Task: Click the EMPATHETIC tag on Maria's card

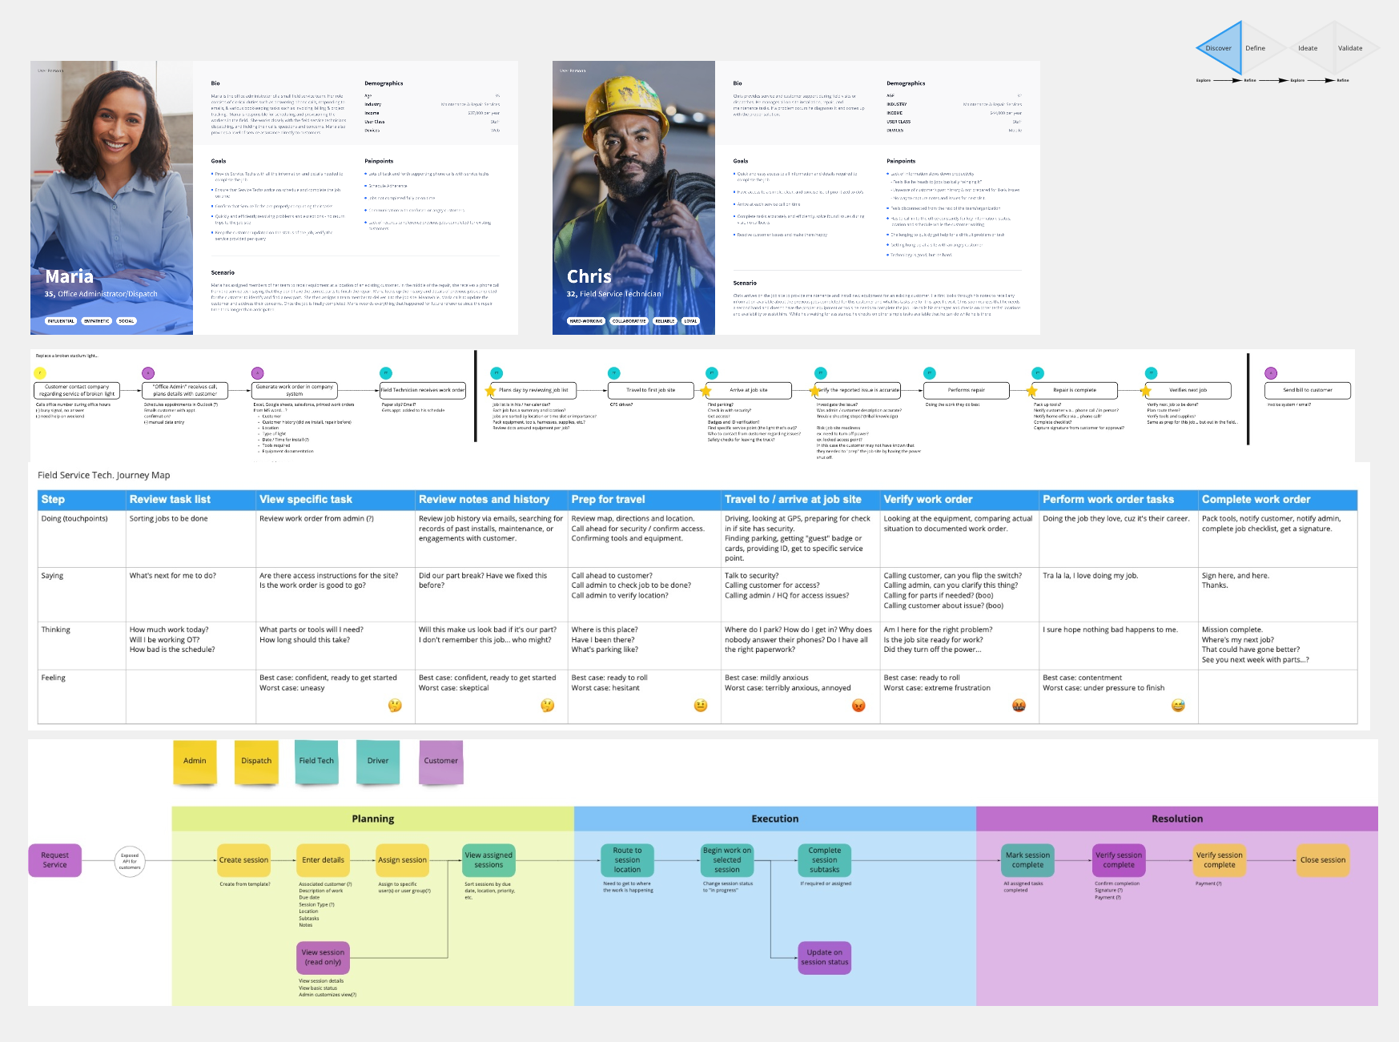Action: [x=96, y=321]
